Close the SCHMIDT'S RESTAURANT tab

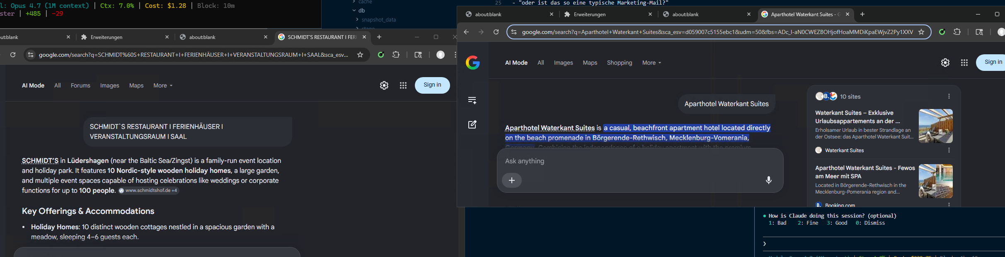(x=364, y=37)
